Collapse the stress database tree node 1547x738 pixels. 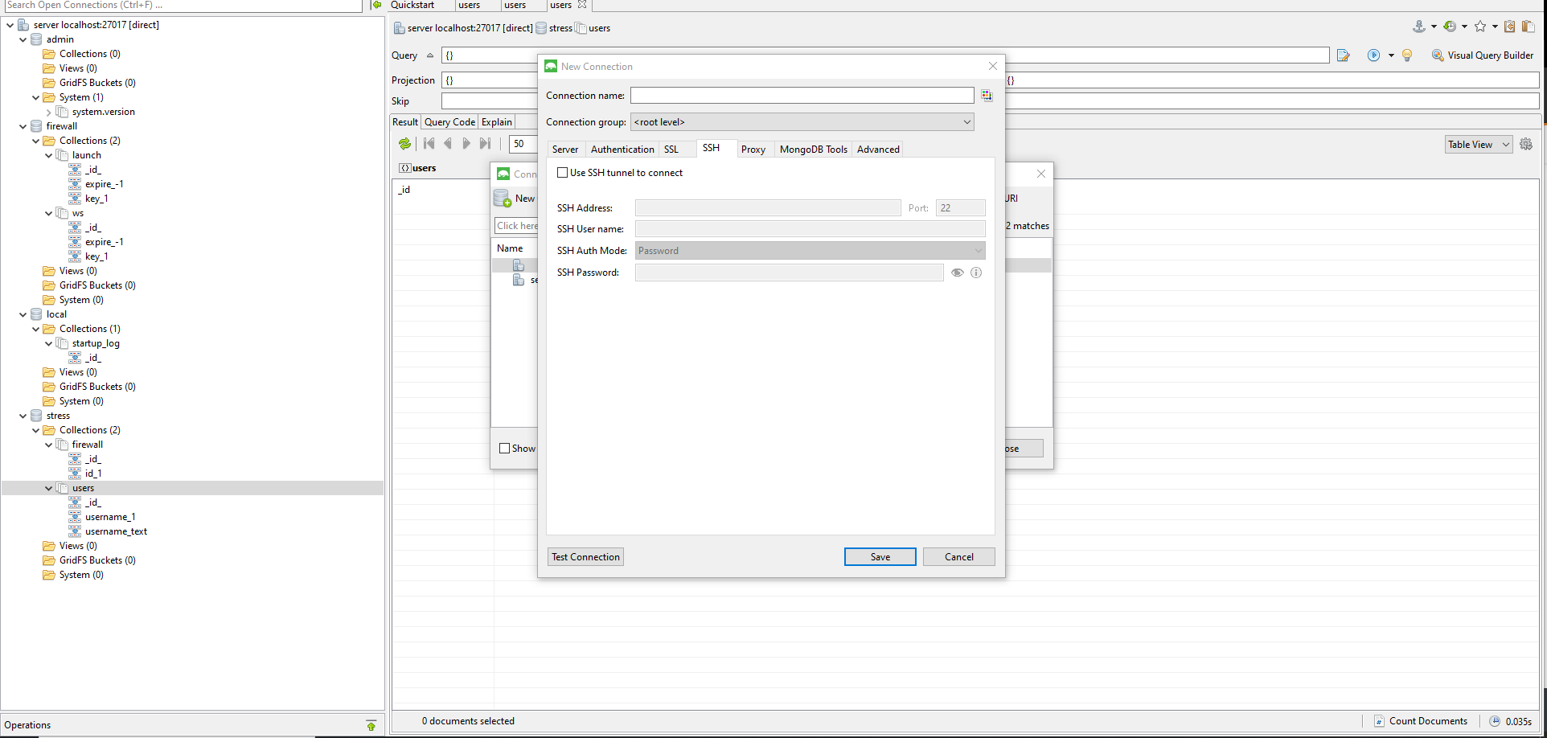pyautogui.click(x=23, y=416)
